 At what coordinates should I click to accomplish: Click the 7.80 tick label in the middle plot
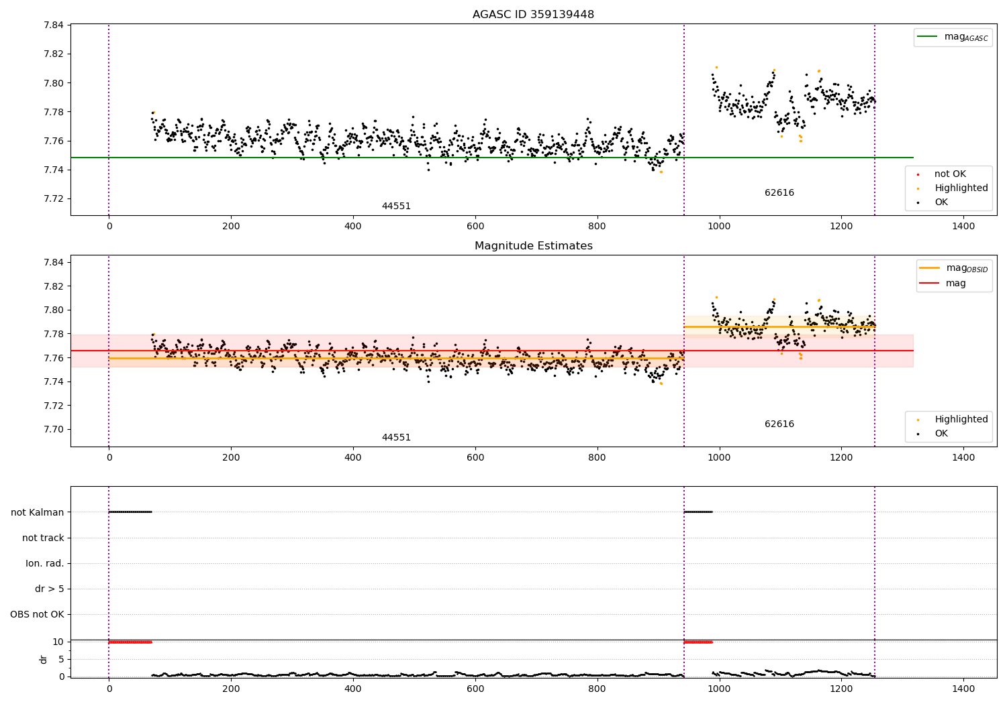[53, 310]
